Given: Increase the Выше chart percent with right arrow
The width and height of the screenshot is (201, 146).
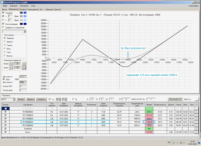Looking at the screenshot, I should [x=24, y=64].
